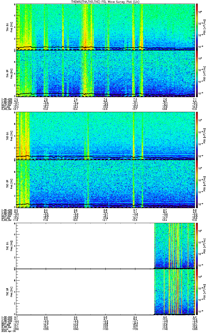The image size is (208, 333).
Task: Click THE X_RE_GSE value 6.2
Action: pos(194,317)
